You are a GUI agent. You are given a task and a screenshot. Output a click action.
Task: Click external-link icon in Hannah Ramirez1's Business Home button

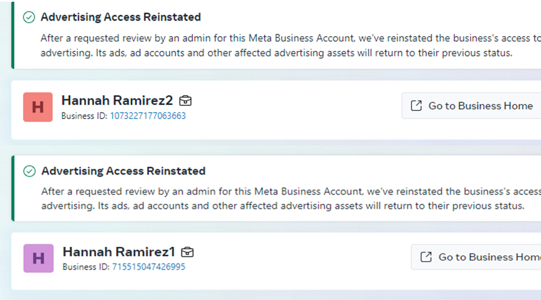[x=426, y=257]
